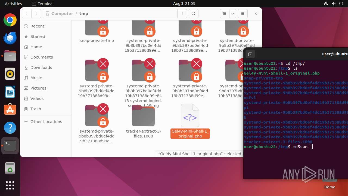Select the snap-private-tmp folder

click(x=97, y=31)
